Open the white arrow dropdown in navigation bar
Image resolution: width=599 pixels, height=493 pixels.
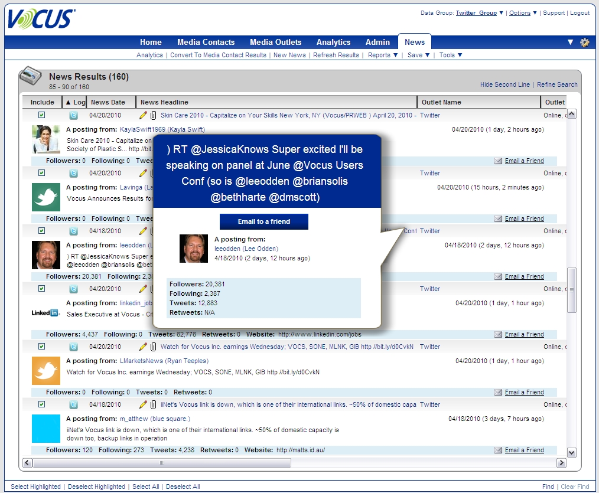(x=570, y=43)
